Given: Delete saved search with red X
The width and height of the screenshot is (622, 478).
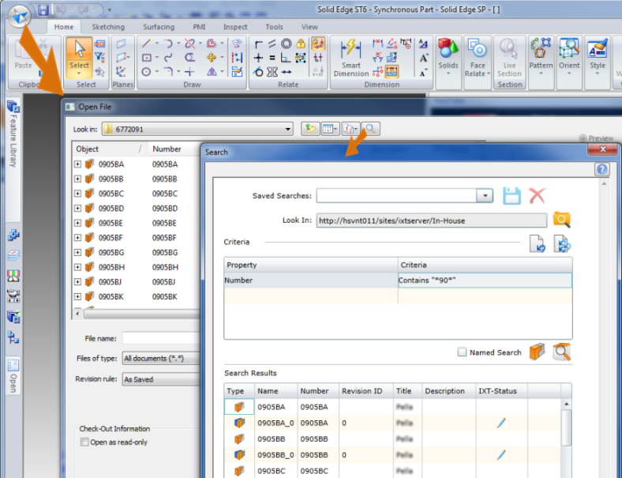Looking at the screenshot, I should pos(537,196).
